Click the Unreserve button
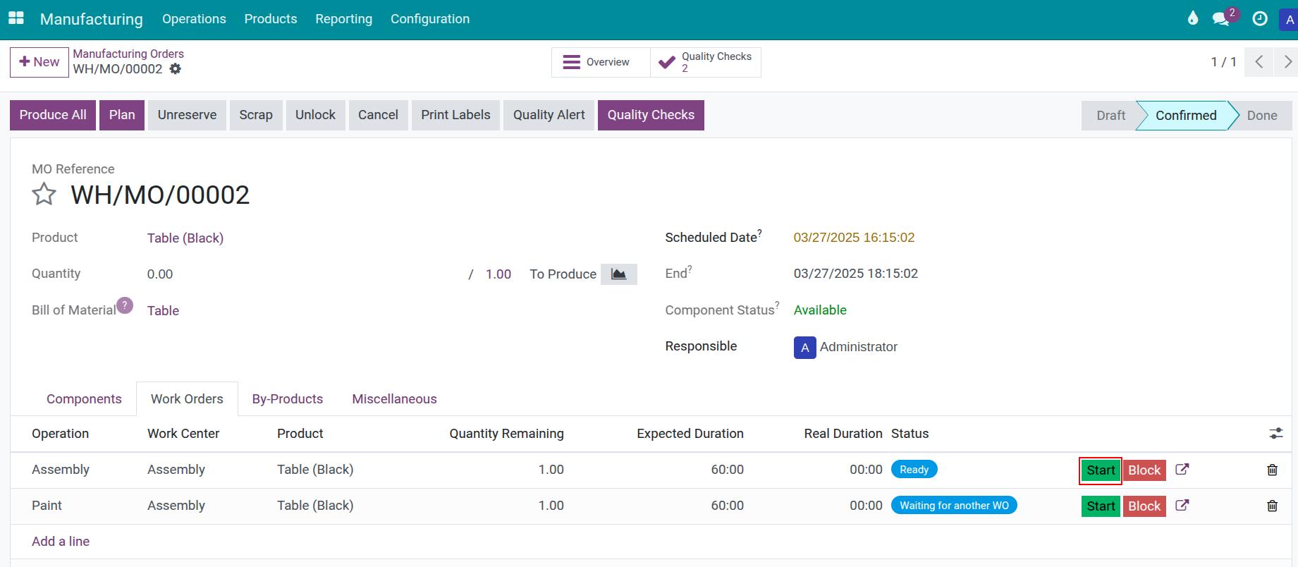This screenshot has height=567, width=1298. click(x=187, y=115)
